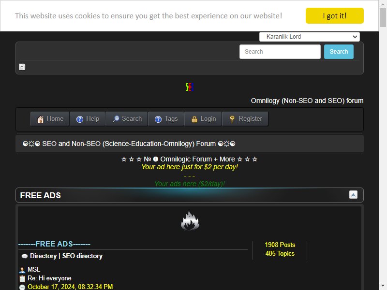Open the Register menu item
The height and width of the screenshot is (290, 387).
[x=245, y=119]
